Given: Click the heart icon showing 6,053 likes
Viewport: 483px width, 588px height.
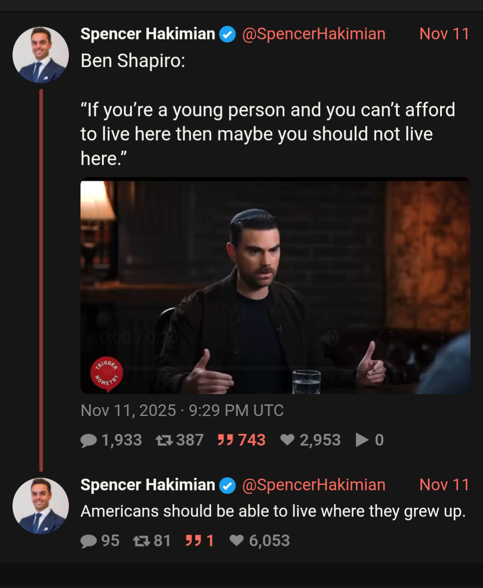Looking at the screenshot, I should point(237,541).
